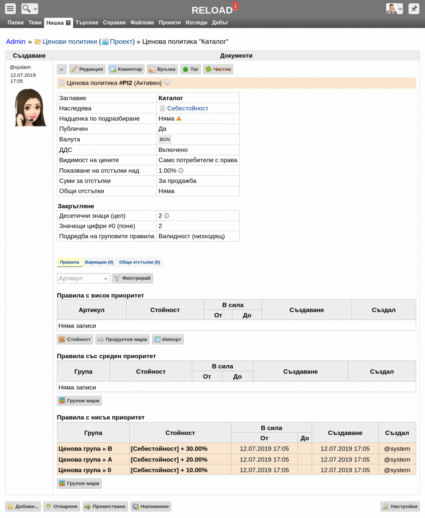425x518 pixels.
Task: Open the search magnifier dropdown
Action: tap(30, 9)
